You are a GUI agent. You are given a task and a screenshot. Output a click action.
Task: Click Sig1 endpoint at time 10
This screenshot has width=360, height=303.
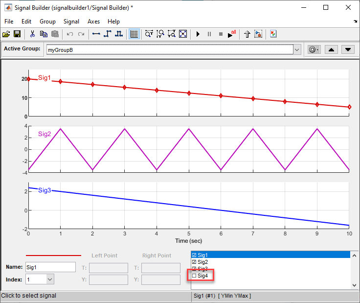pyautogui.click(x=349, y=107)
